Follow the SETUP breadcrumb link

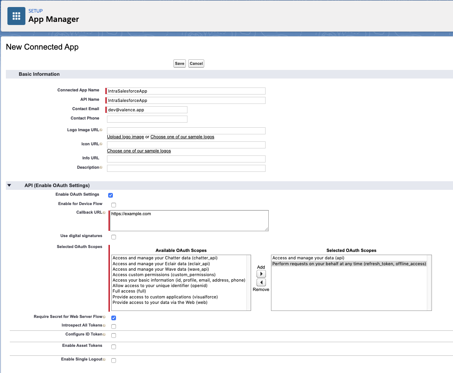(36, 11)
